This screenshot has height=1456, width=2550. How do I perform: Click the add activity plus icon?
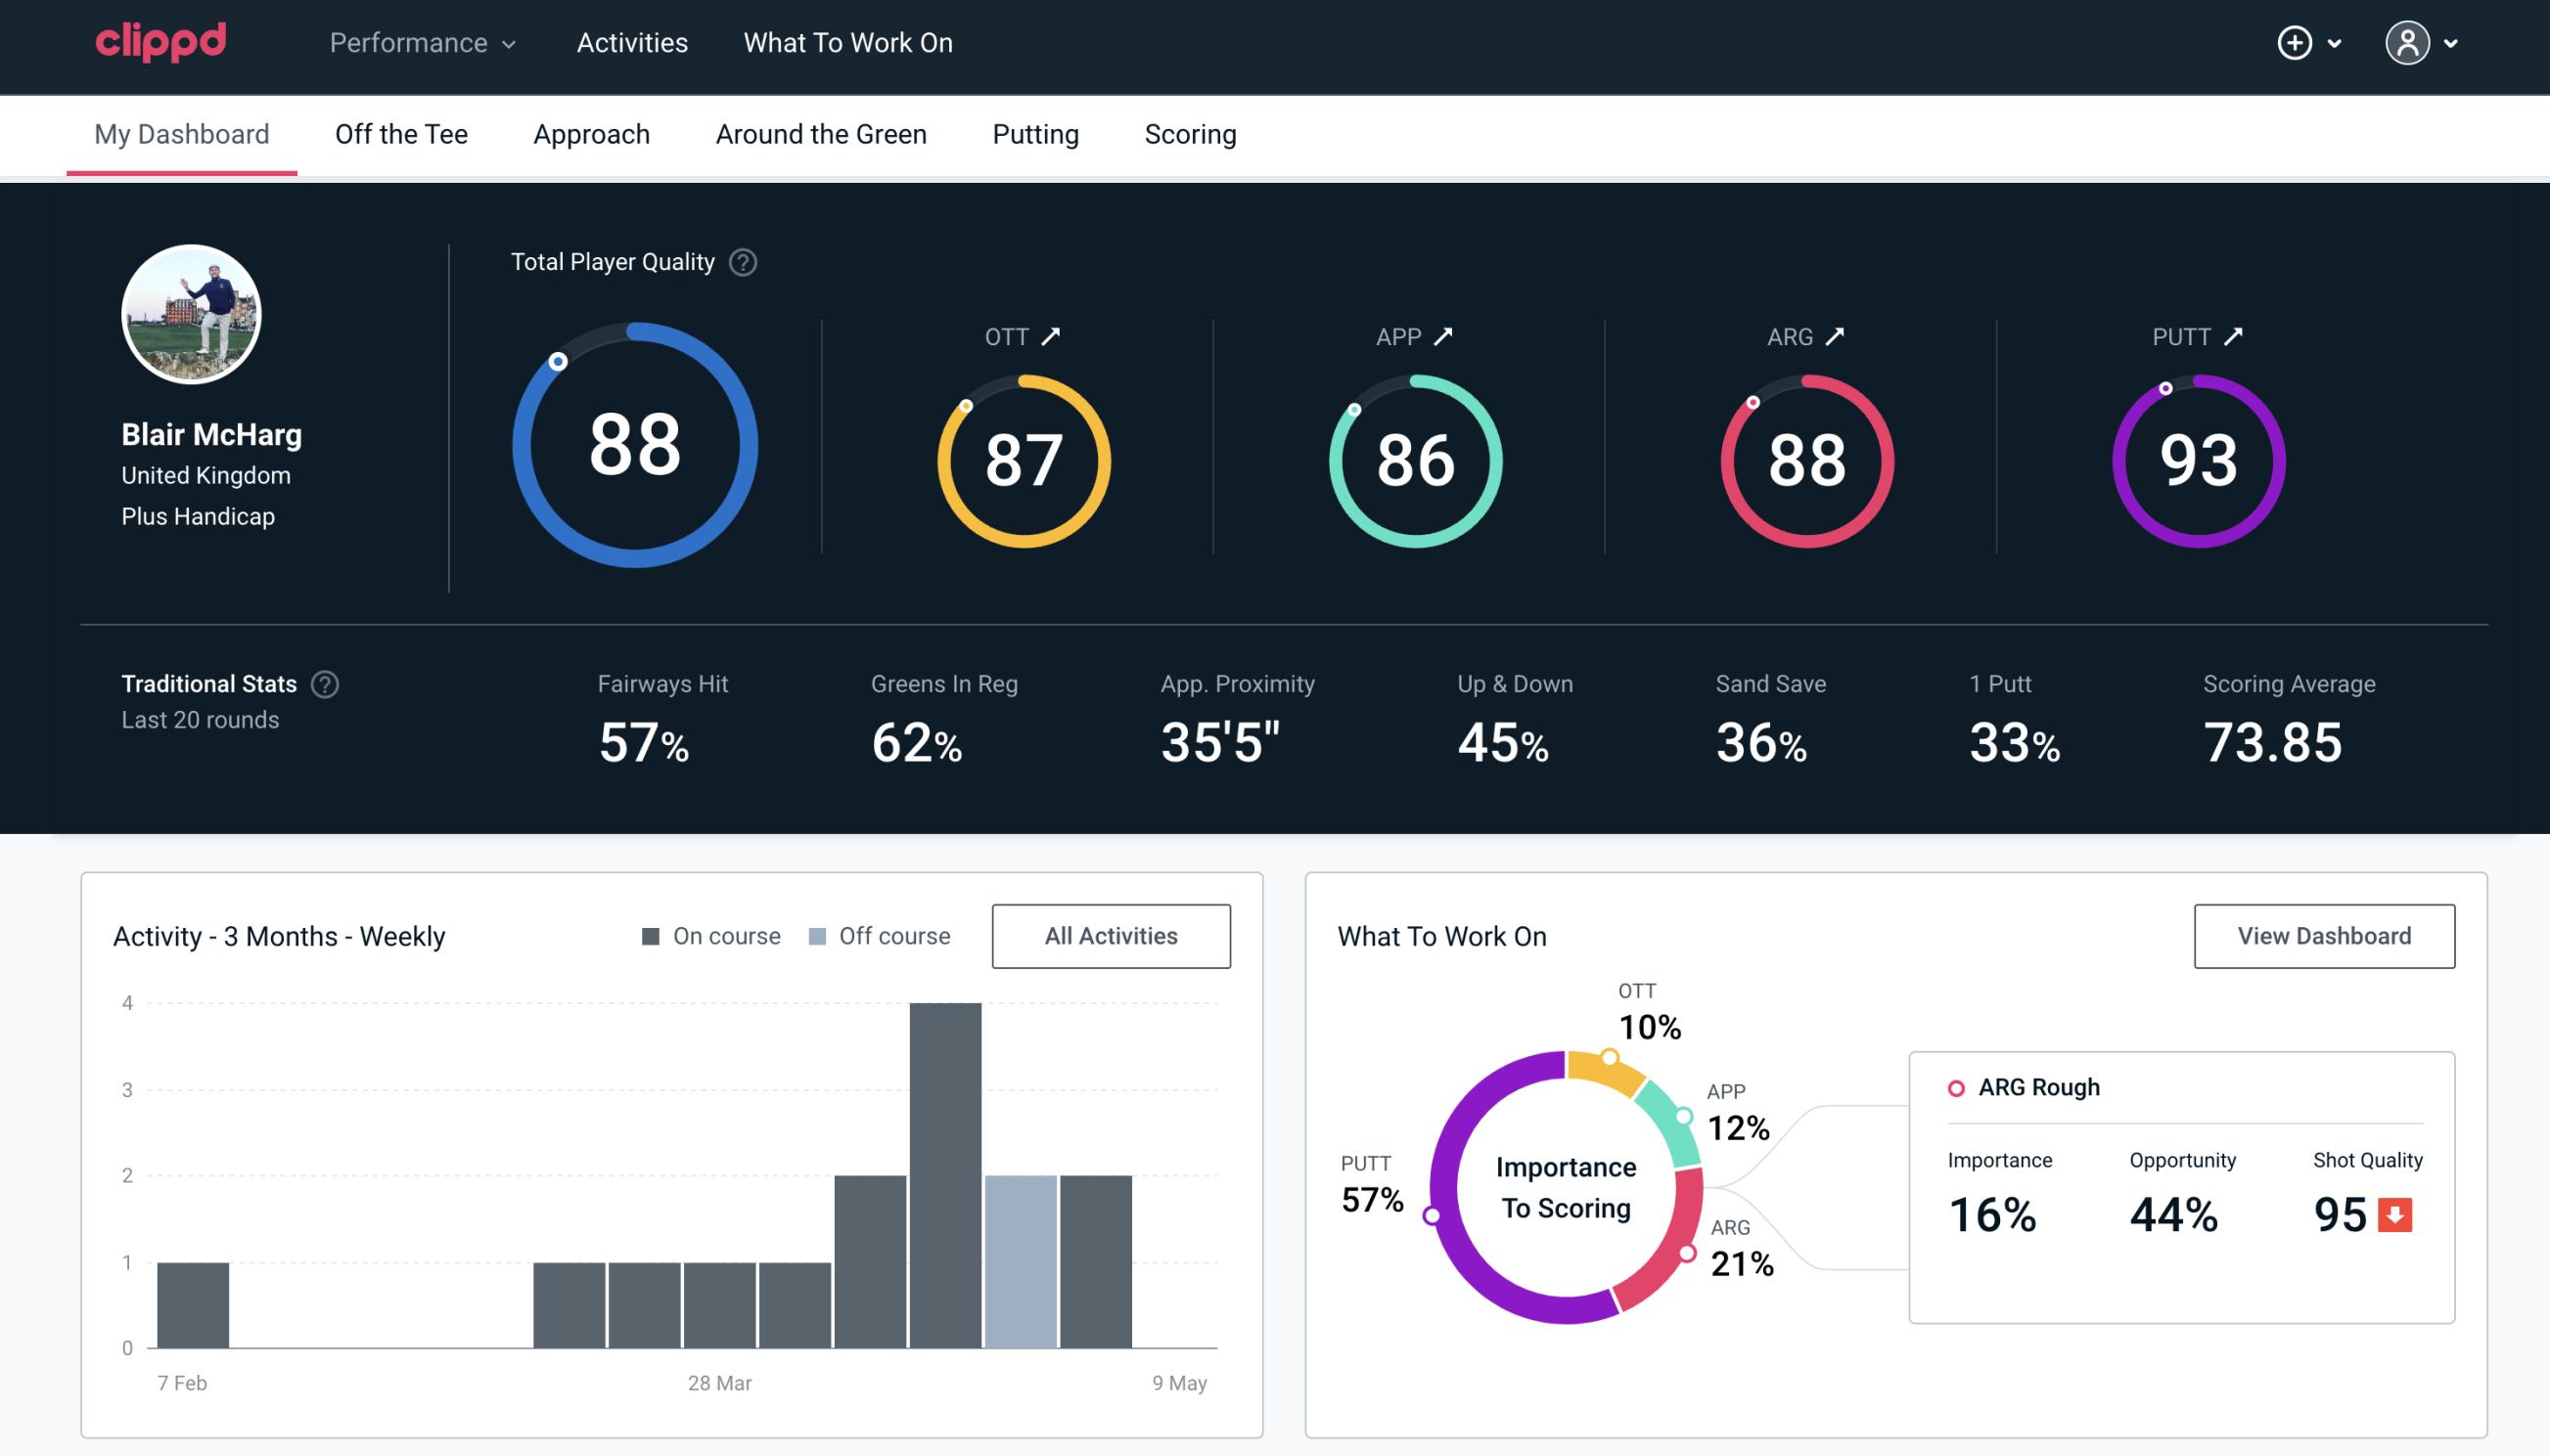click(2296, 44)
